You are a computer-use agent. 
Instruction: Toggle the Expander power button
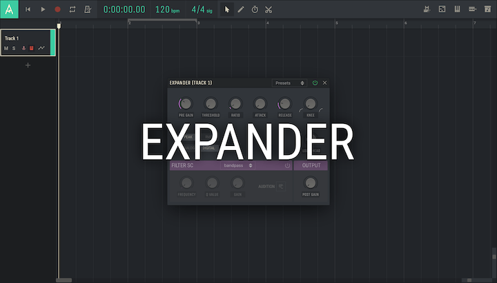[315, 83]
